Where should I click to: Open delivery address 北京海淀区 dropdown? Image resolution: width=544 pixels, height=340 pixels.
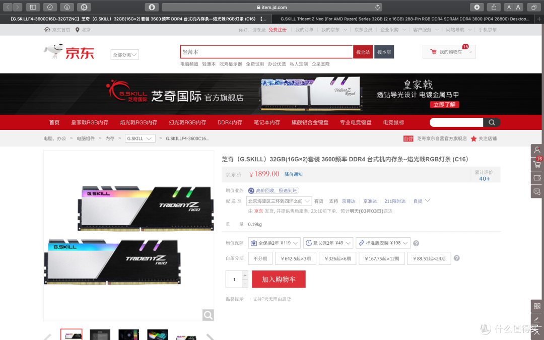click(279, 201)
